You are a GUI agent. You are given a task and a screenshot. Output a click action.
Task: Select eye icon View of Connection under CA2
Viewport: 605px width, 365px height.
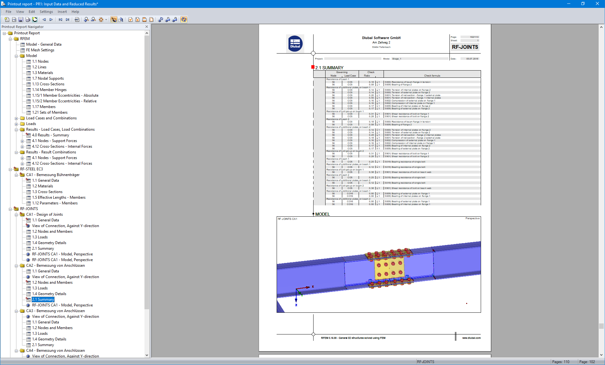click(28, 277)
